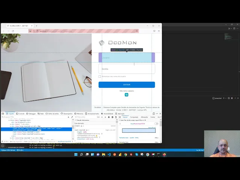Viewport: 240px width, 180px height.
Task: Open the Acessibilidade tab
Action: click(107, 114)
